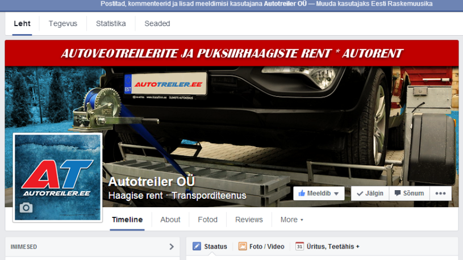The width and height of the screenshot is (463, 260).
Task: Click the Autotreiler OÜ name in top notice
Action: (x=285, y=4)
